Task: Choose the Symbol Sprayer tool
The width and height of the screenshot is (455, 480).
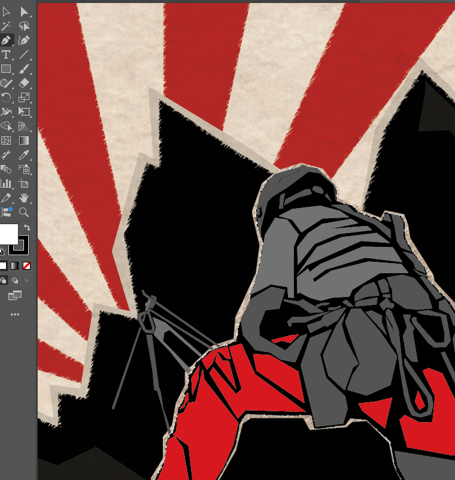Action: coord(24,169)
